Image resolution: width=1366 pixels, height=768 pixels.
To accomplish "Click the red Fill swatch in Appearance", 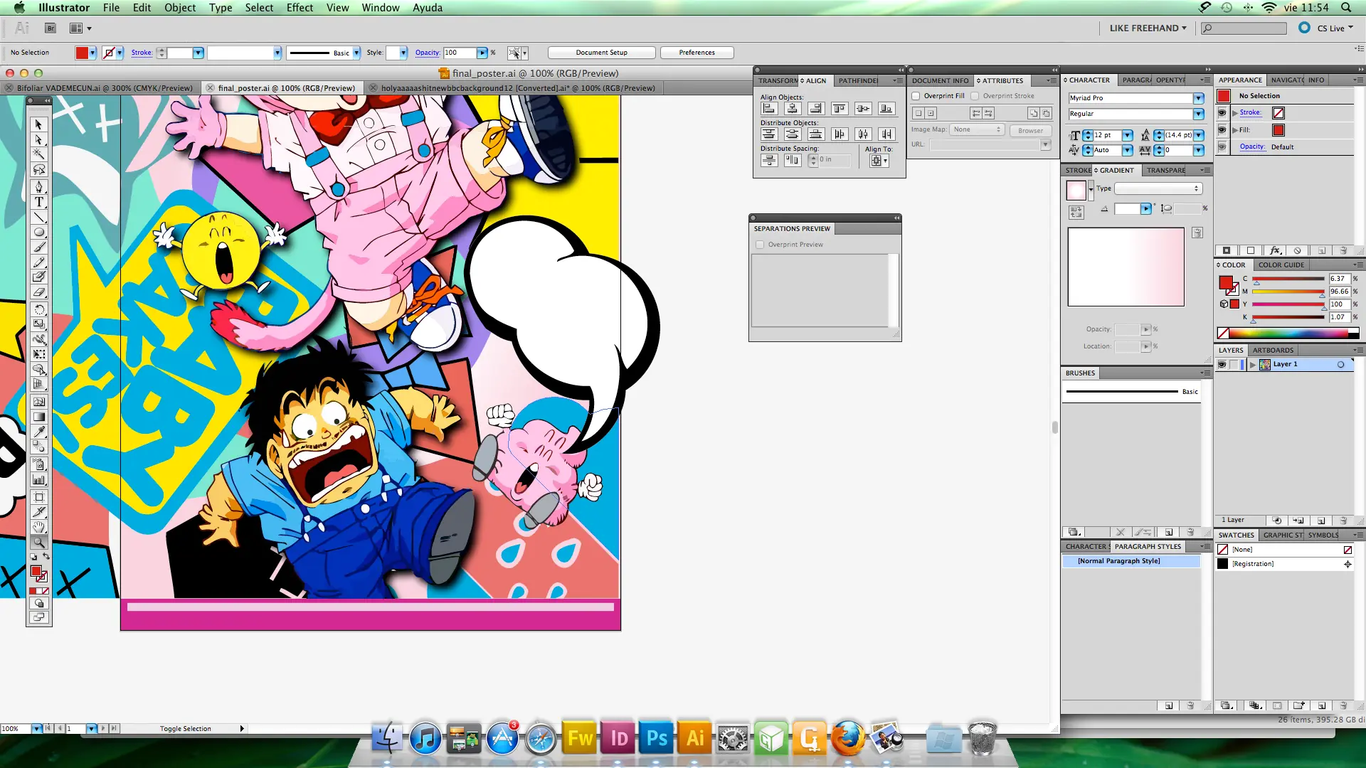I will tap(1278, 130).
